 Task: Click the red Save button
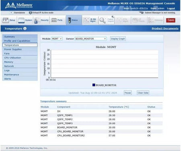tap(171, 20)
